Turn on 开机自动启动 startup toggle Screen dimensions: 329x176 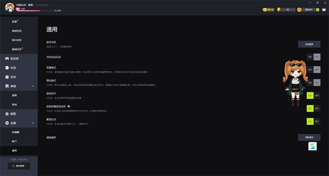tap(310, 57)
